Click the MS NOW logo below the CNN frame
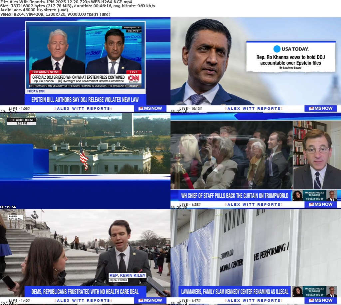Screen dimensions: 341x305 click(150, 108)
